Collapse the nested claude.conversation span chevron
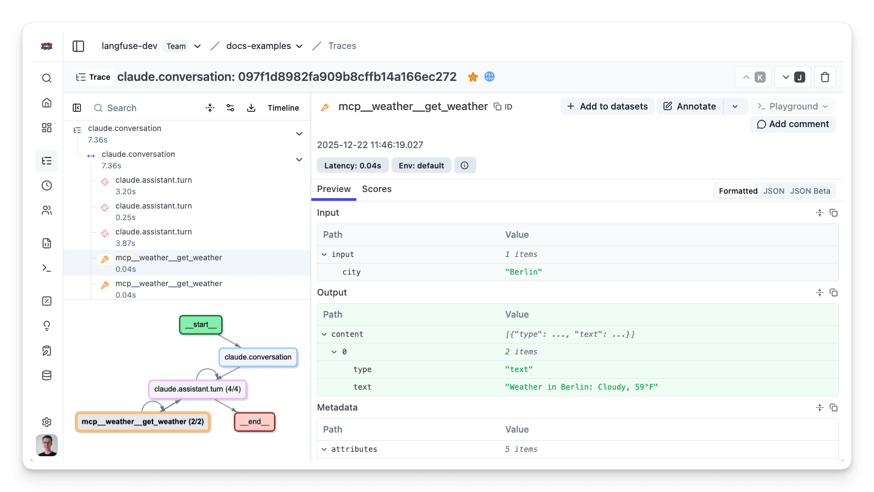 coord(299,160)
